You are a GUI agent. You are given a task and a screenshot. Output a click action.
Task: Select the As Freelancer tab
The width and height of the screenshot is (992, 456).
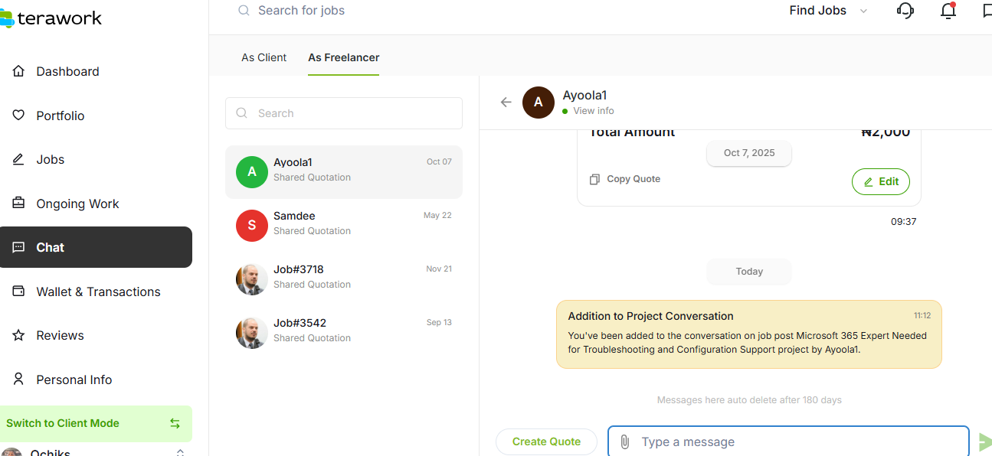[343, 57]
